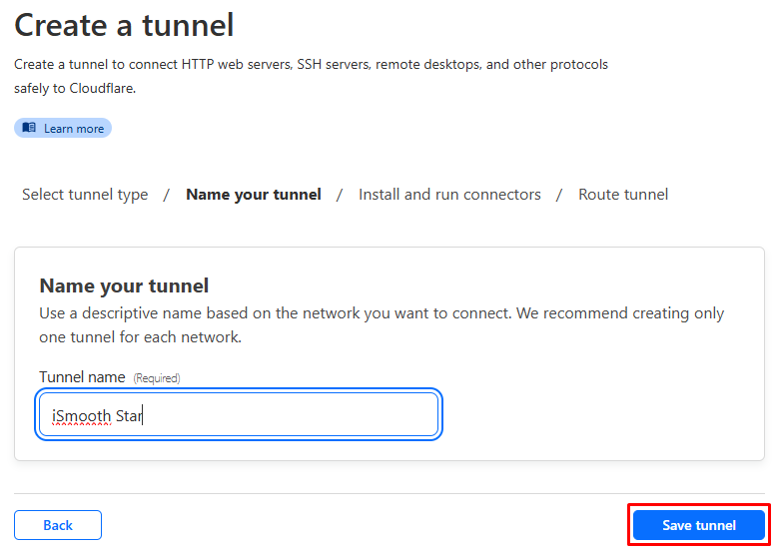Jump to Install and run connectors step
This screenshot has height=553, width=778.
[x=449, y=195]
